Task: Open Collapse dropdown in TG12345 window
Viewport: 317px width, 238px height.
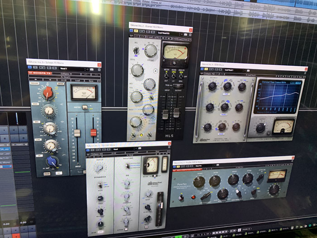Action: pyautogui.click(x=96, y=154)
